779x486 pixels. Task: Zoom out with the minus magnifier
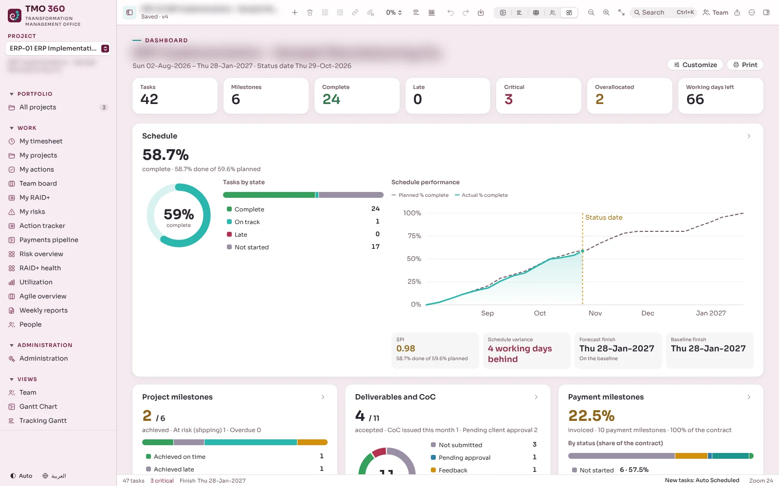(x=591, y=13)
